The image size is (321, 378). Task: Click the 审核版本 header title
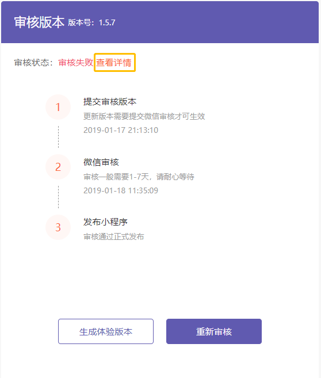click(39, 22)
